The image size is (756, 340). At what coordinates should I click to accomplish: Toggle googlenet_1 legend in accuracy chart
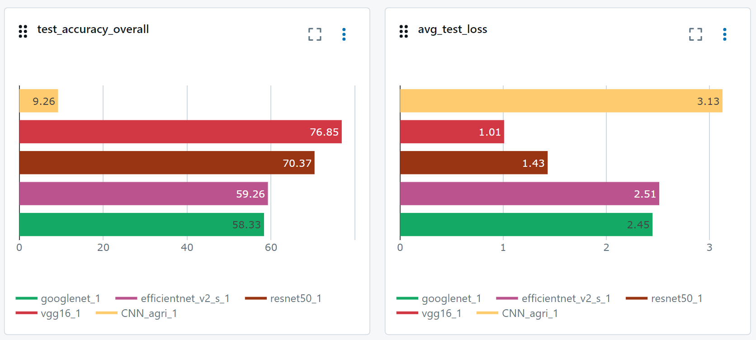[58, 298]
